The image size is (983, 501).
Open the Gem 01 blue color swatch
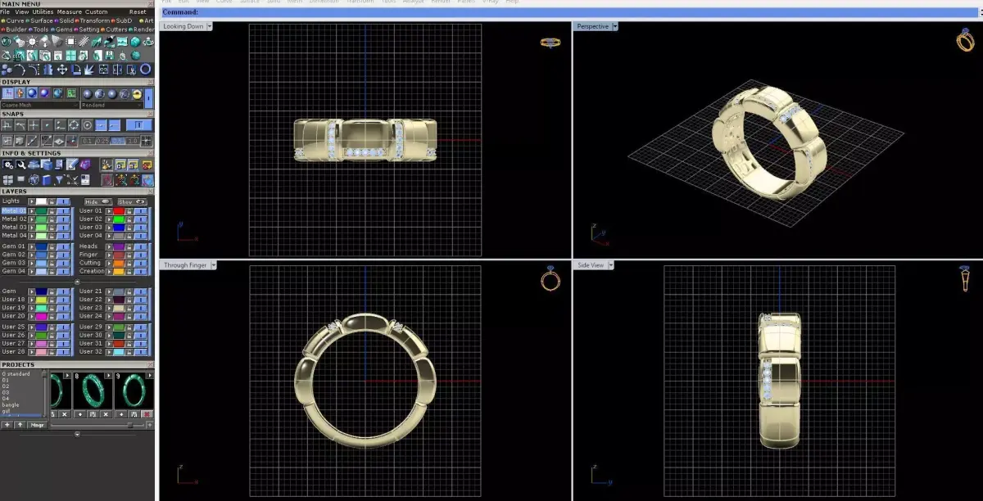(x=41, y=246)
